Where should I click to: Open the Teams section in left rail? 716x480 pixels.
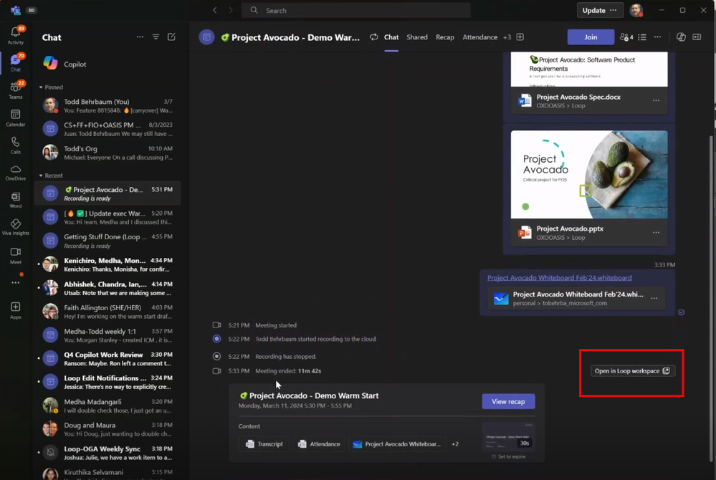(16, 90)
